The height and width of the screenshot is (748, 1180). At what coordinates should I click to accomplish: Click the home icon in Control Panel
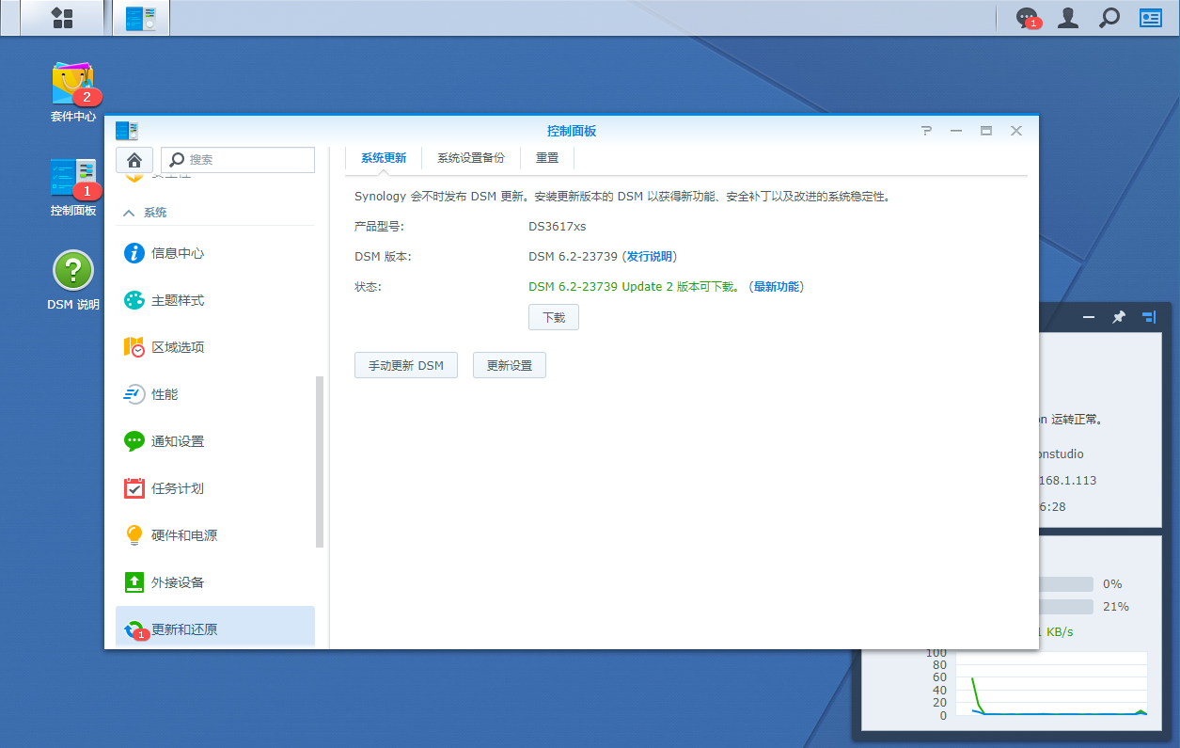[x=134, y=159]
